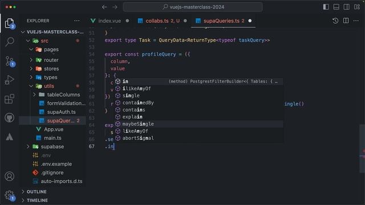This screenshot has width=365, height=205.
Task: Choose the maybeSingle suggestion
Action: tap(199, 124)
